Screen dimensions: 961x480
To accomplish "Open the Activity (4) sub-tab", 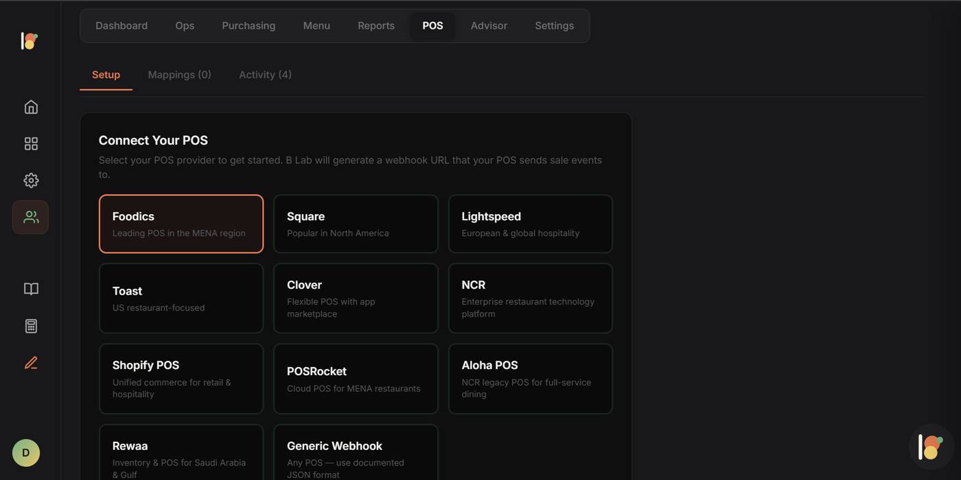I will [265, 75].
